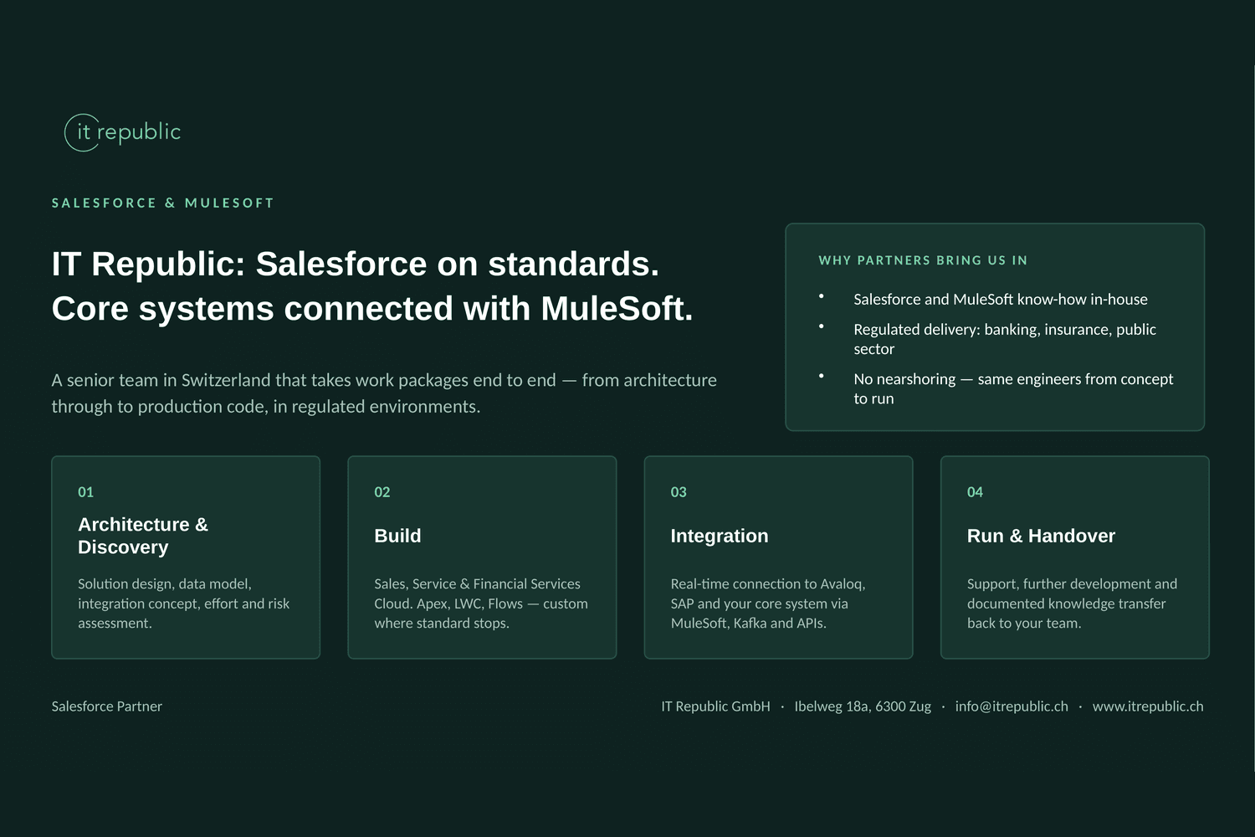Click the info@itrepublic.ch email address
The width and height of the screenshot is (1255, 837).
[1012, 706]
